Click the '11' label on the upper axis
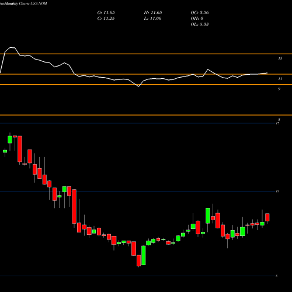 pyautogui.click(x=280, y=79)
